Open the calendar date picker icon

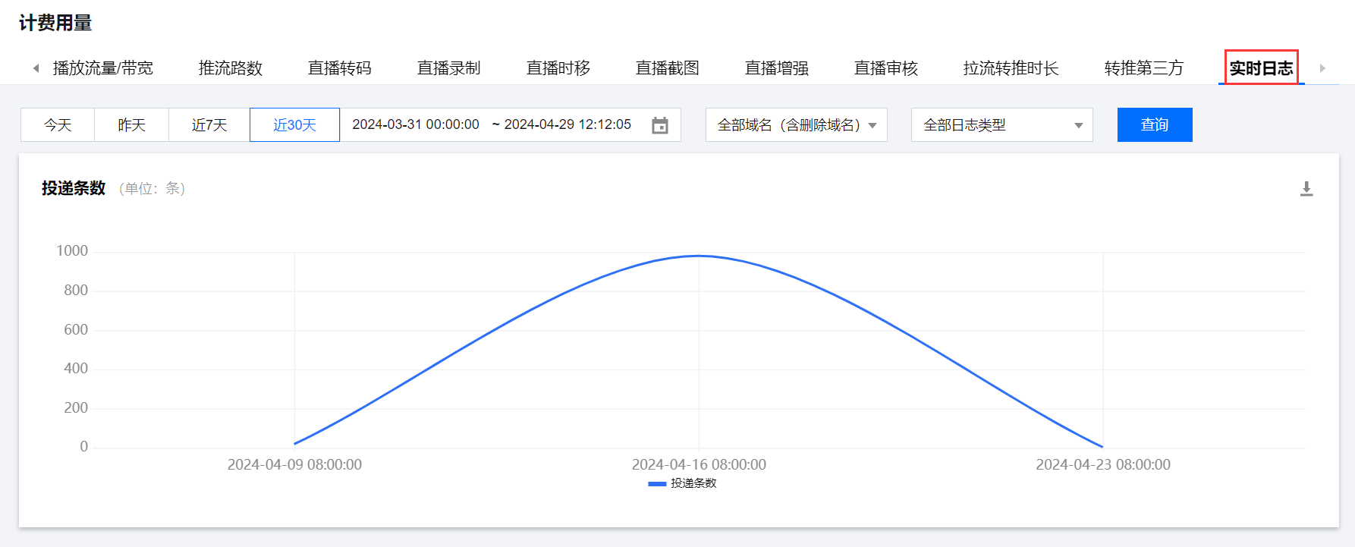[660, 125]
